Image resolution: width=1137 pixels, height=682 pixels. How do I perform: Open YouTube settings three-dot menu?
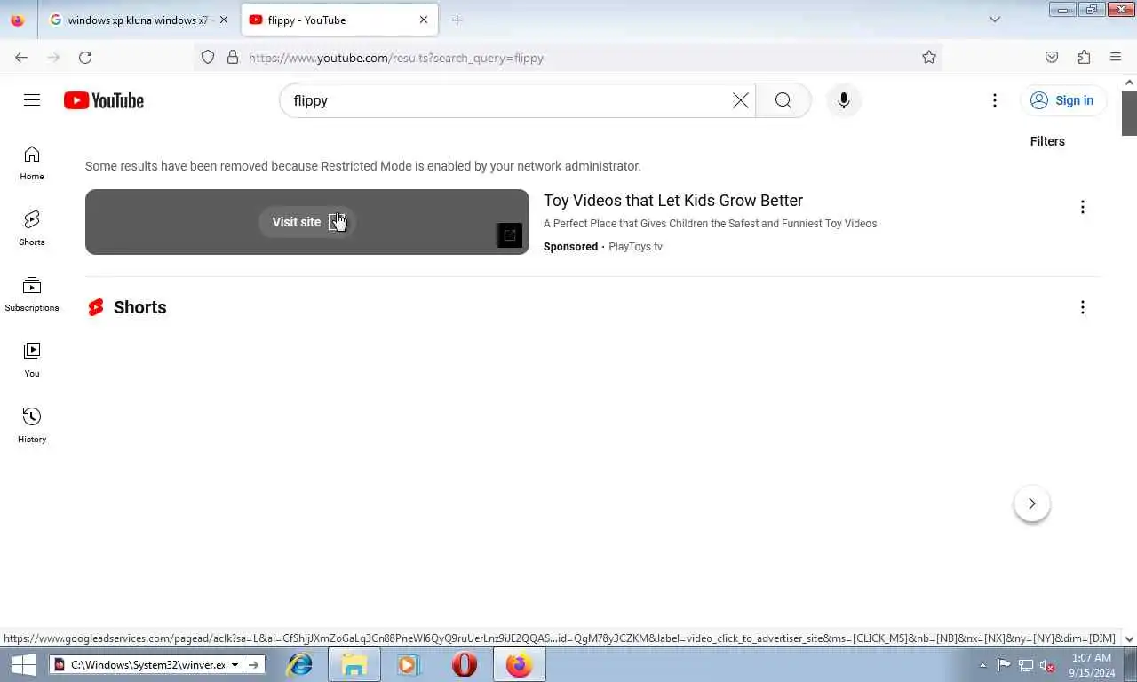point(995,100)
